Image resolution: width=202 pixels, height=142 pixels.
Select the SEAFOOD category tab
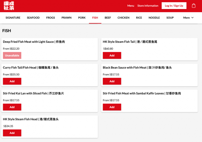(33, 18)
